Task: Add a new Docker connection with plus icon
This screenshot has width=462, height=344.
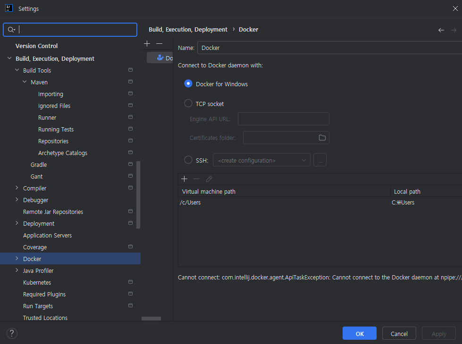Action: click(x=147, y=43)
